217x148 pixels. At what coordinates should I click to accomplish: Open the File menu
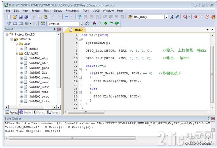(8, 10)
